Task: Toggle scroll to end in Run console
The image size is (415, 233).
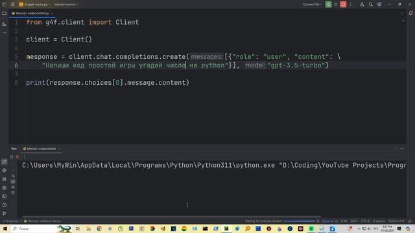Action: click(x=13, y=181)
